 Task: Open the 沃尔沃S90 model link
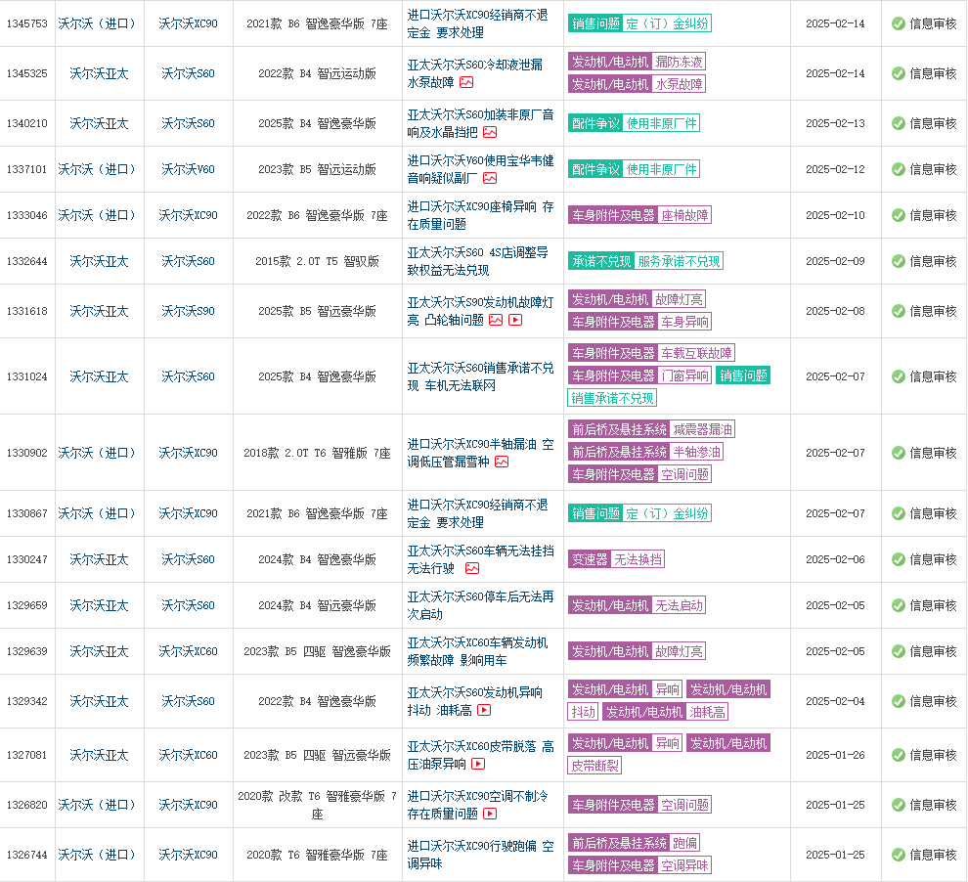(x=188, y=311)
